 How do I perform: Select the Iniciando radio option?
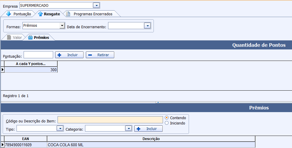pos(167,123)
